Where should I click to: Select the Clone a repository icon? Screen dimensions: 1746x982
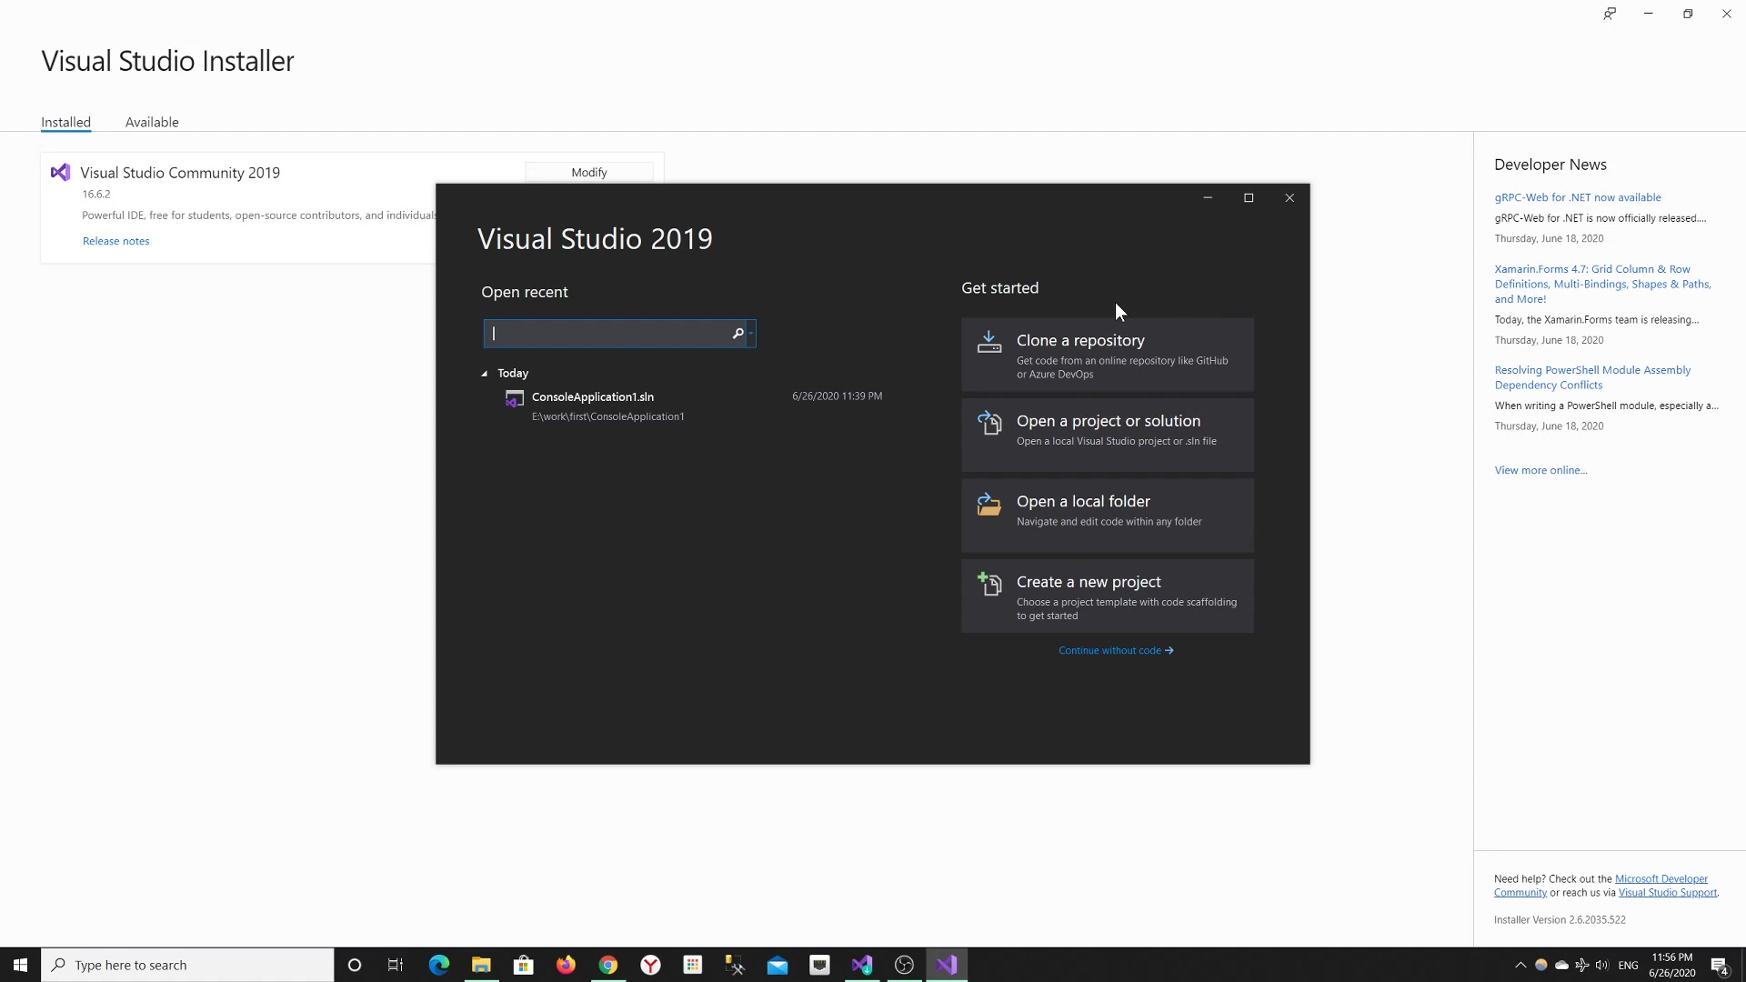pos(989,342)
